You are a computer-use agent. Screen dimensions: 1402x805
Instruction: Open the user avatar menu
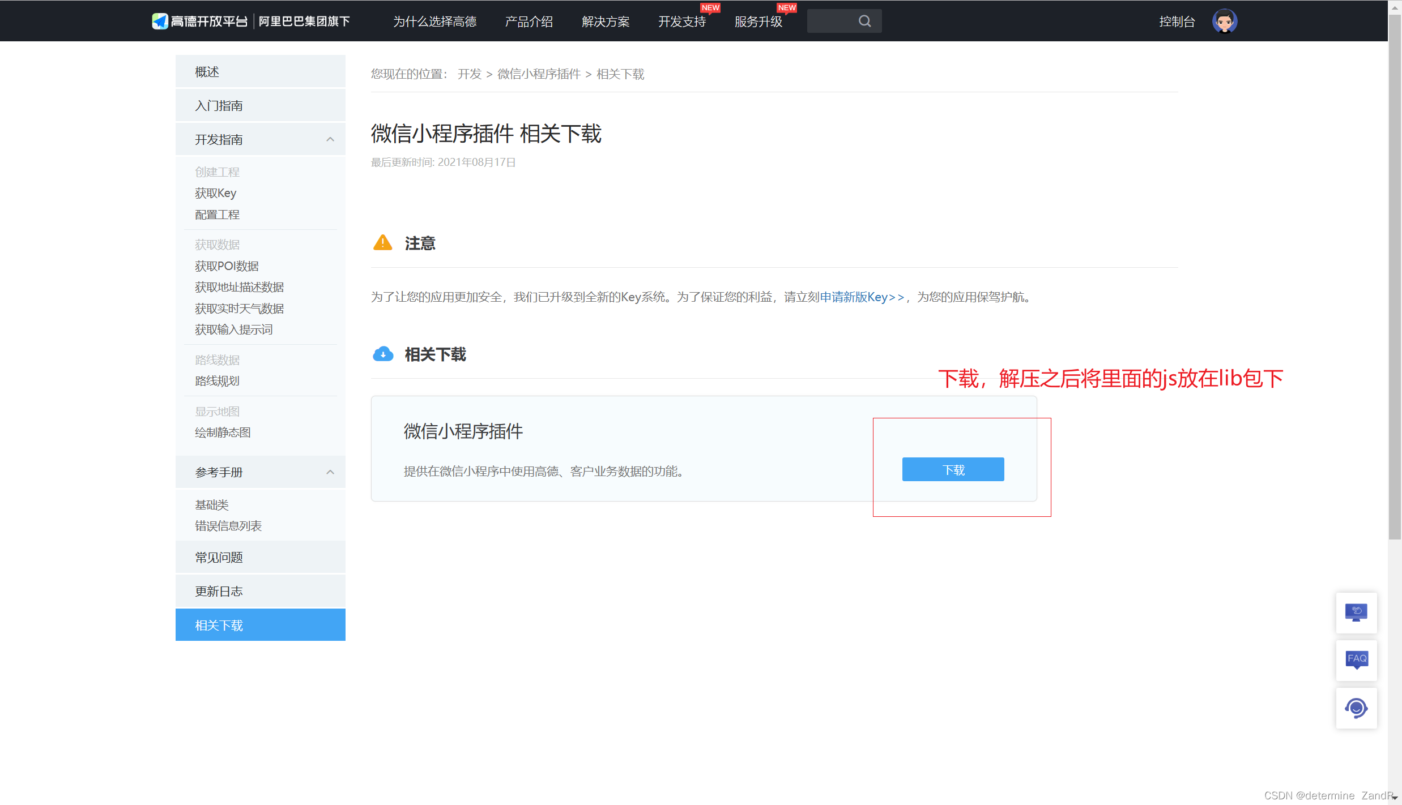click(x=1224, y=21)
